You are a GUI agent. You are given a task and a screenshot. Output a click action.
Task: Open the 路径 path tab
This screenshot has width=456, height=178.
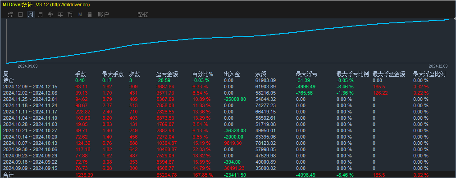[143, 14]
